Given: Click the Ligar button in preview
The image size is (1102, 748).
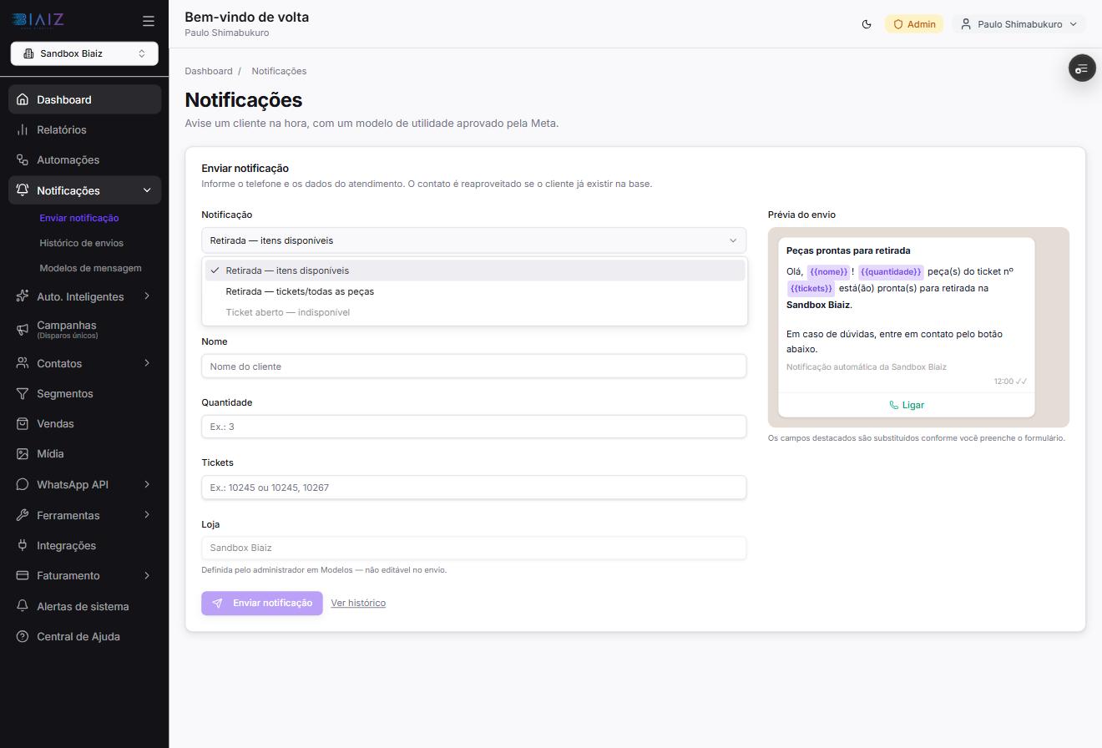Looking at the screenshot, I should [907, 405].
